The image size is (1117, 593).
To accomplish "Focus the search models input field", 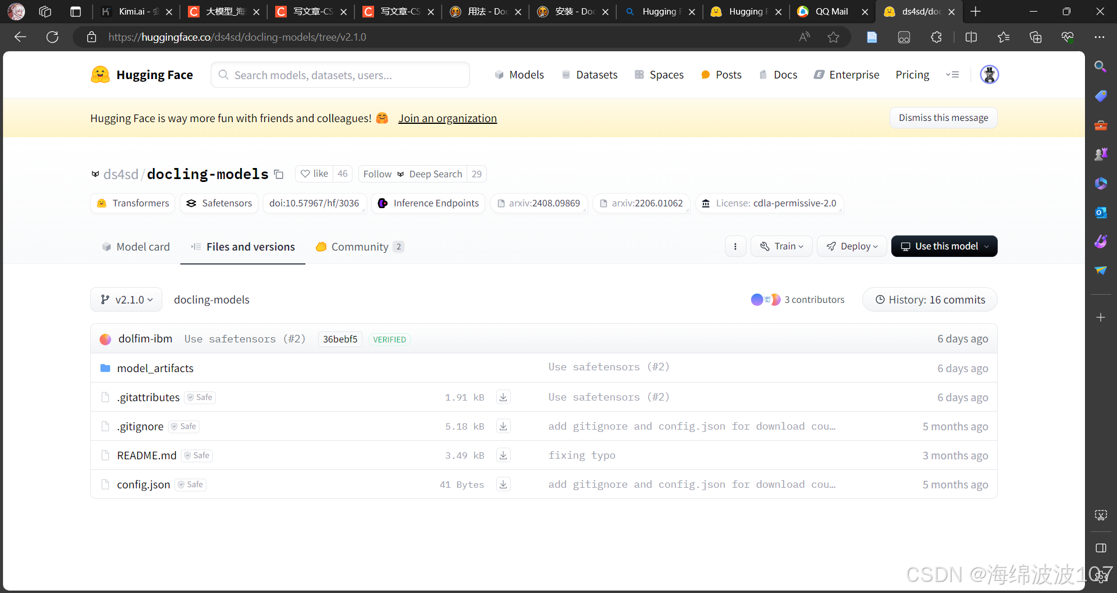I will [340, 75].
